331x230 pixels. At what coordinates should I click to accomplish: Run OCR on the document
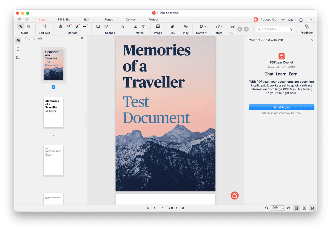pyautogui.click(x=233, y=26)
